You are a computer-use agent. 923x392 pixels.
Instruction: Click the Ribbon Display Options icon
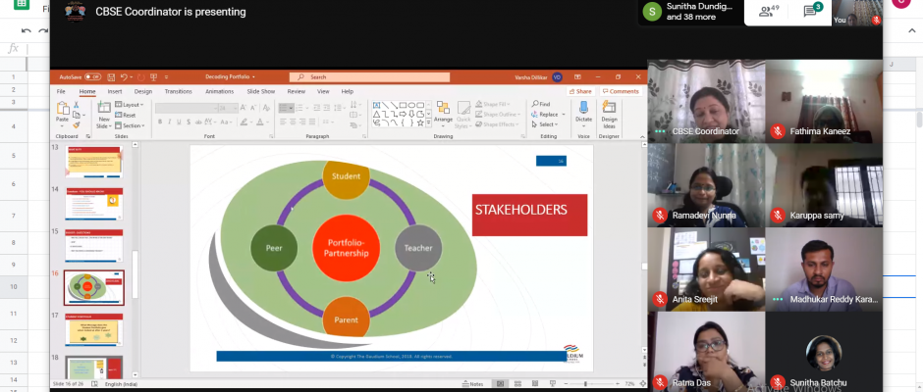click(577, 77)
